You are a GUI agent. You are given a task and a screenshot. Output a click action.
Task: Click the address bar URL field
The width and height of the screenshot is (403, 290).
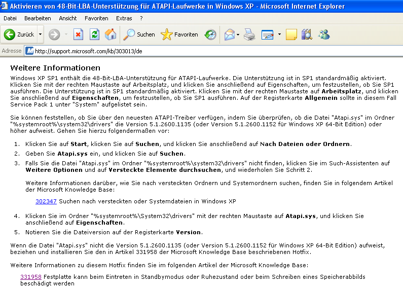click(x=213, y=51)
